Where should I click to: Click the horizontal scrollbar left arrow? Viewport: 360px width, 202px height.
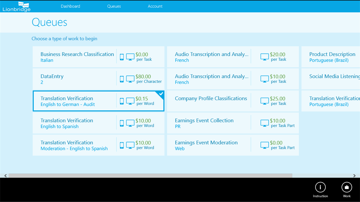(5, 176)
